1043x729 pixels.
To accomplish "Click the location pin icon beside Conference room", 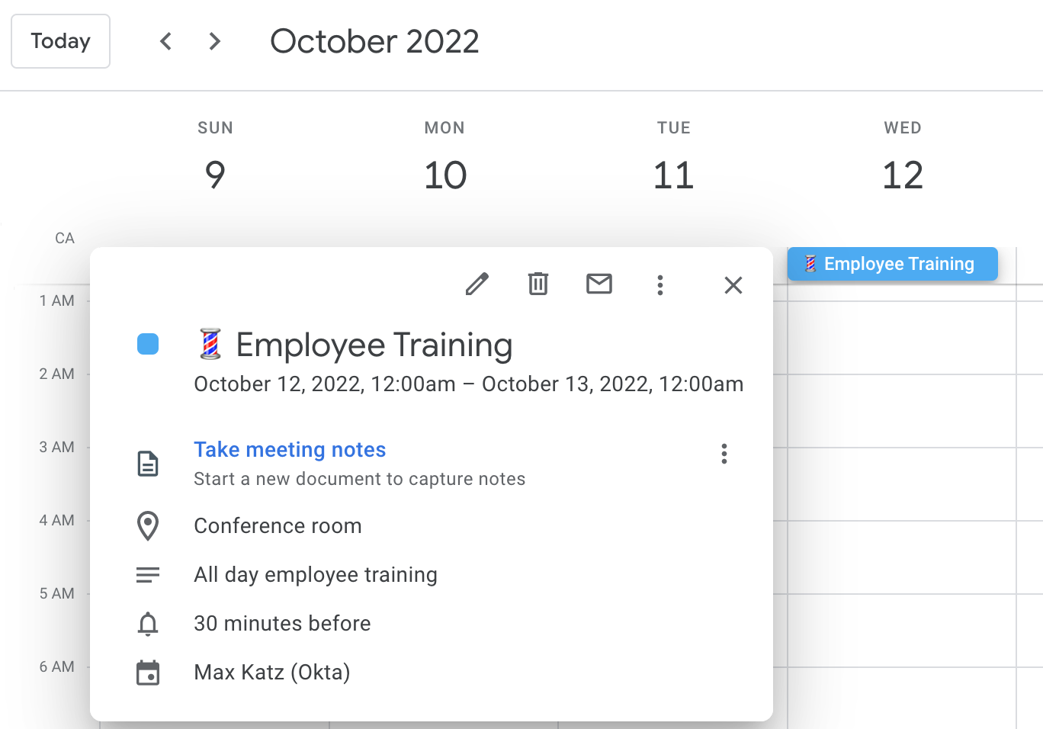I will click(x=149, y=526).
